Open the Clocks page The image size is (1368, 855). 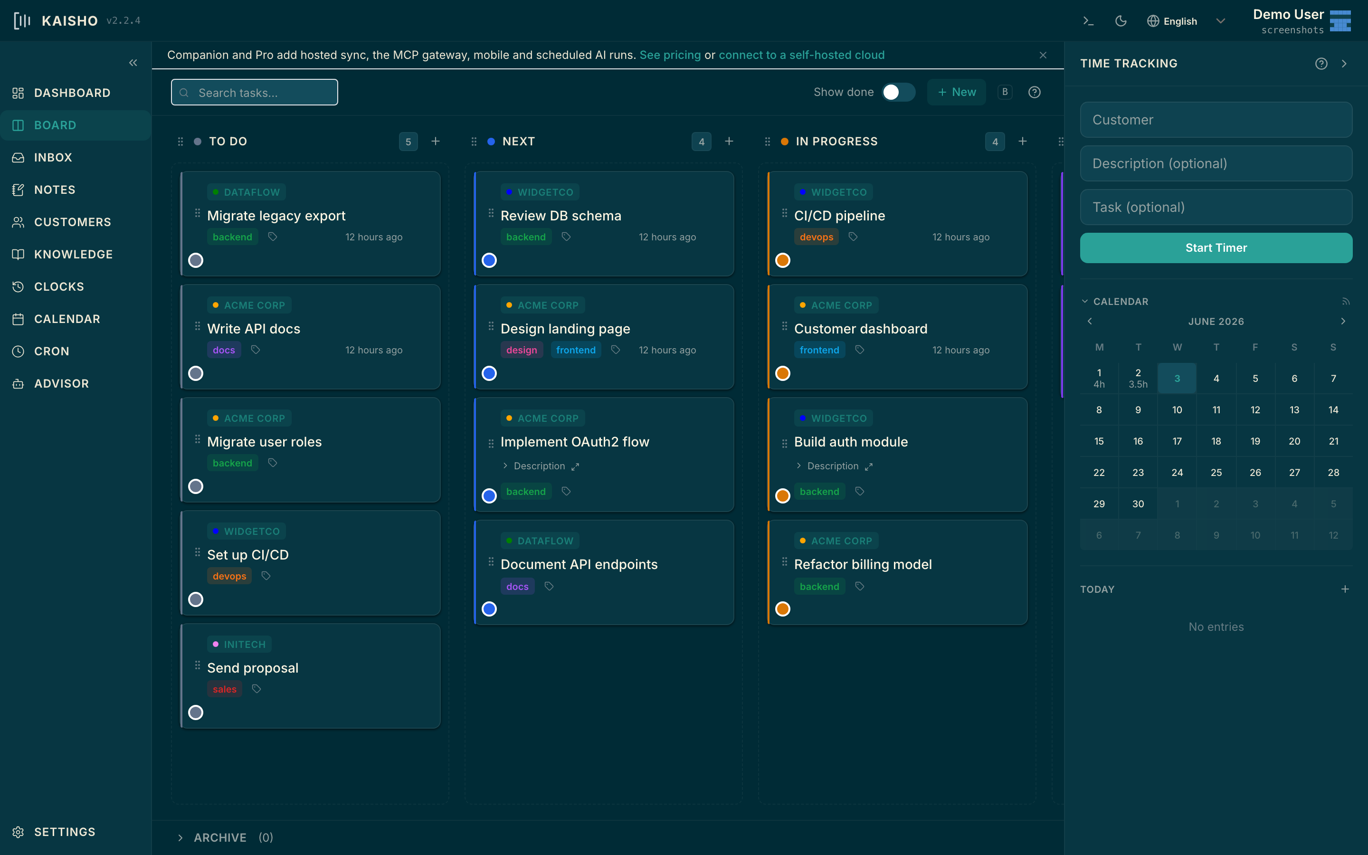tap(76, 287)
